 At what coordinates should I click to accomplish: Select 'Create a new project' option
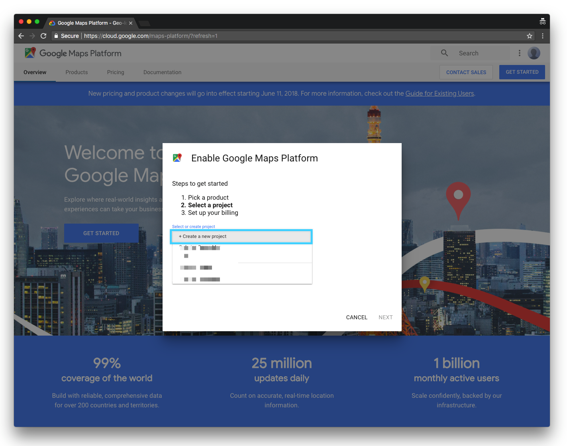point(241,236)
